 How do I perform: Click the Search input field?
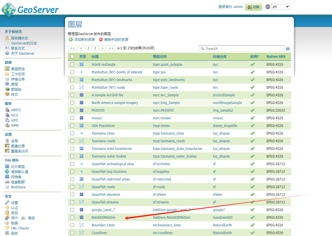pyautogui.click(x=242, y=48)
